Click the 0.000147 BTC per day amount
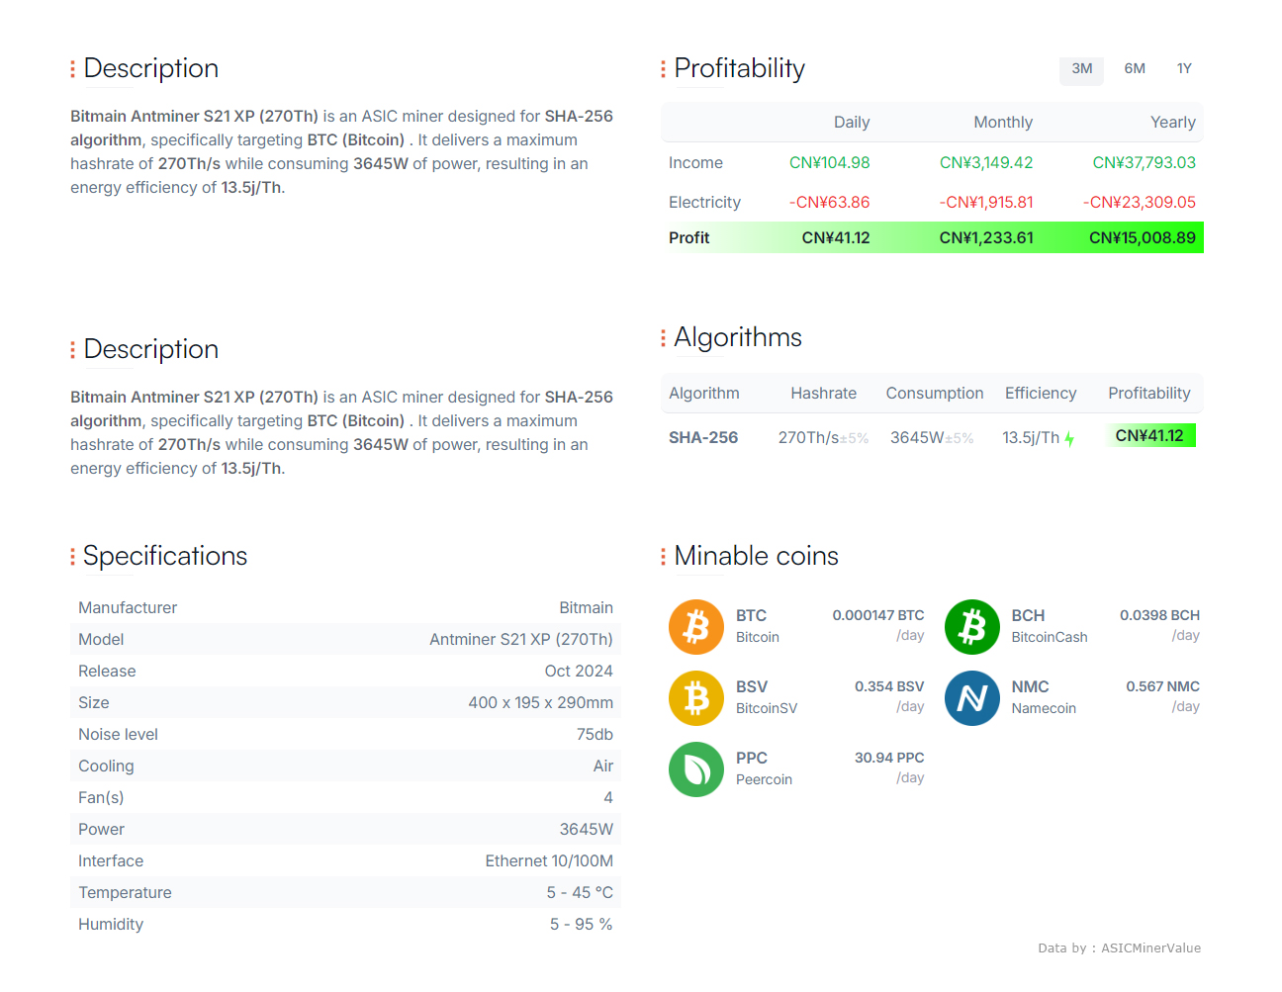Image resolution: width=1282 pixels, height=992 pixels. pyautogui.click(x=878, y=615)
